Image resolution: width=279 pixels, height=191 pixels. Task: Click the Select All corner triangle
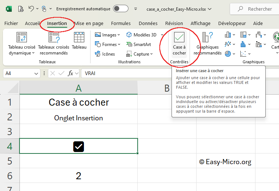(13, 88)
